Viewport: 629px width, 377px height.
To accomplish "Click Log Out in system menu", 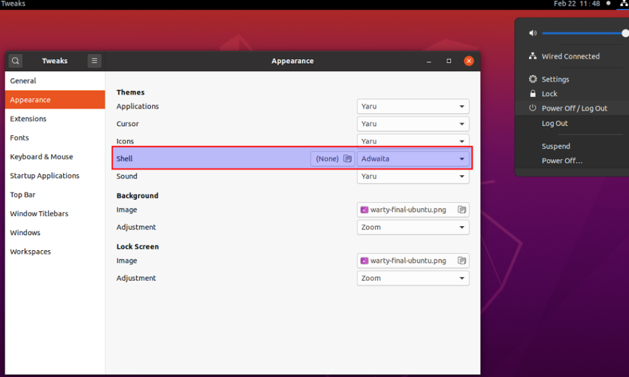I will click(x=554, y=123).
